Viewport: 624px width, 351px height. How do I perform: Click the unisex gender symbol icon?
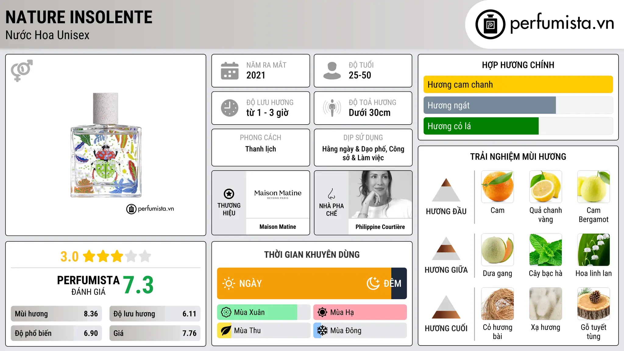(22, 70)
